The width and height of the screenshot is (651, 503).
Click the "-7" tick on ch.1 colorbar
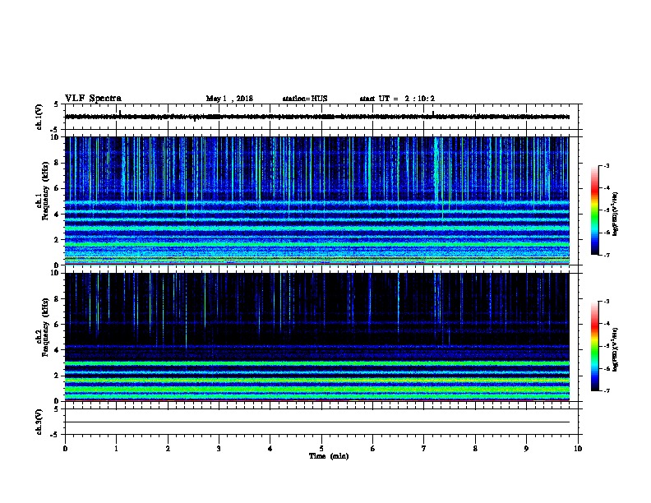pyautogui.click(x=606, y=255)
